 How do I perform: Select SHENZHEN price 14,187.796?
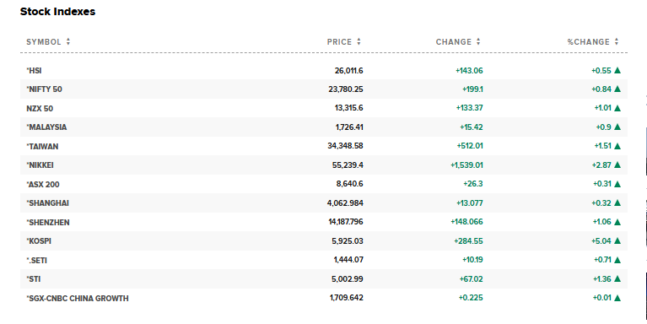click(346, 222)
